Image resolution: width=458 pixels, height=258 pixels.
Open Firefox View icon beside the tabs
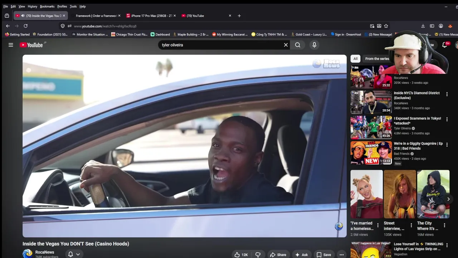[x=7, y=16]
